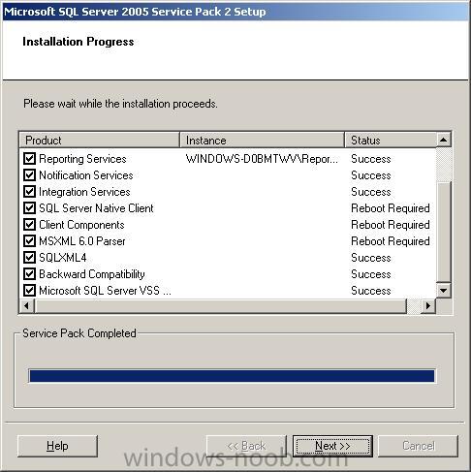The image size is (471, 472).
Task: Sort by the Instance column header
Action: coord(262,141)
